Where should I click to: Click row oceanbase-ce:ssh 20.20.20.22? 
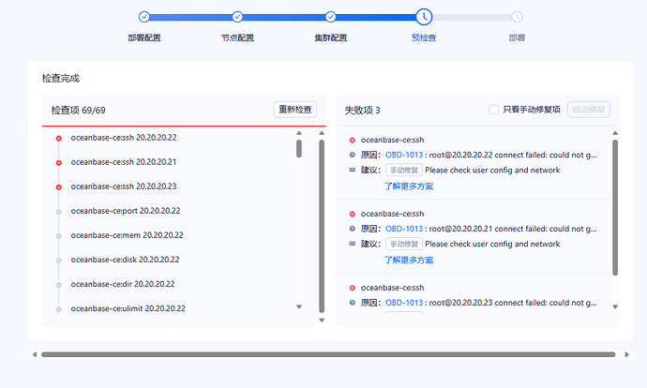point(124,138)
